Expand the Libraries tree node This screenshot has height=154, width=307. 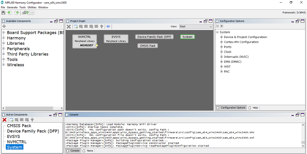tap(3, 43)
